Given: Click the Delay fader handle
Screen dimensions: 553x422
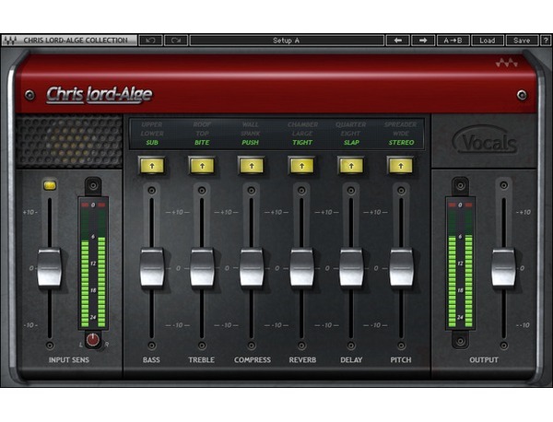Looking at the screenshot, I should point(351,268).
